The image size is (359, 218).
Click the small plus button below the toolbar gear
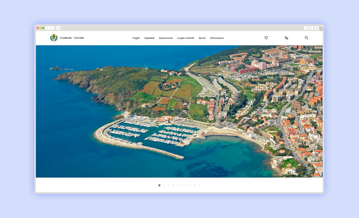coord(321,29)
